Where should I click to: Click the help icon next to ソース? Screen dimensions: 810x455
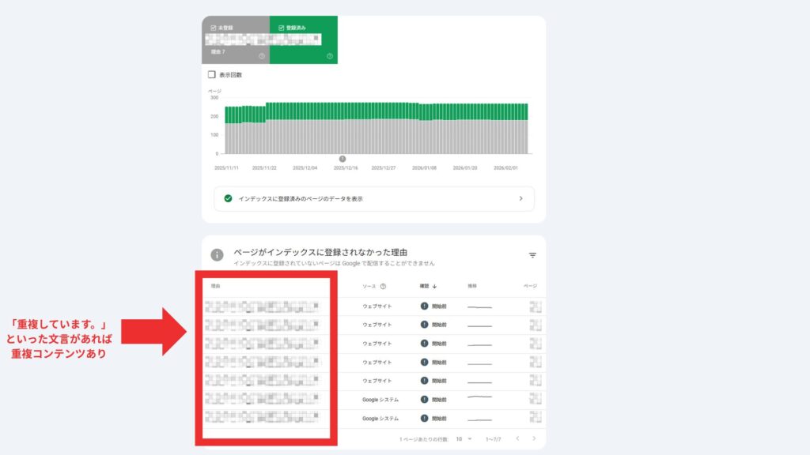pos(383,286)
